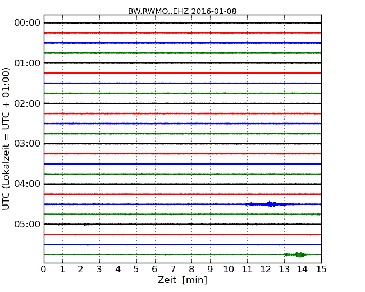Select the 01:00 y-axis time label
Viewport: 365px width, 292px height.
[x=28, y=63]
